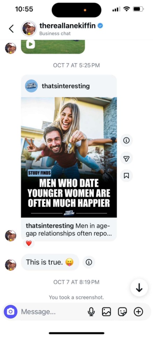Tap the header profile picture
153x337 pixels.
(x=29, y=28)
